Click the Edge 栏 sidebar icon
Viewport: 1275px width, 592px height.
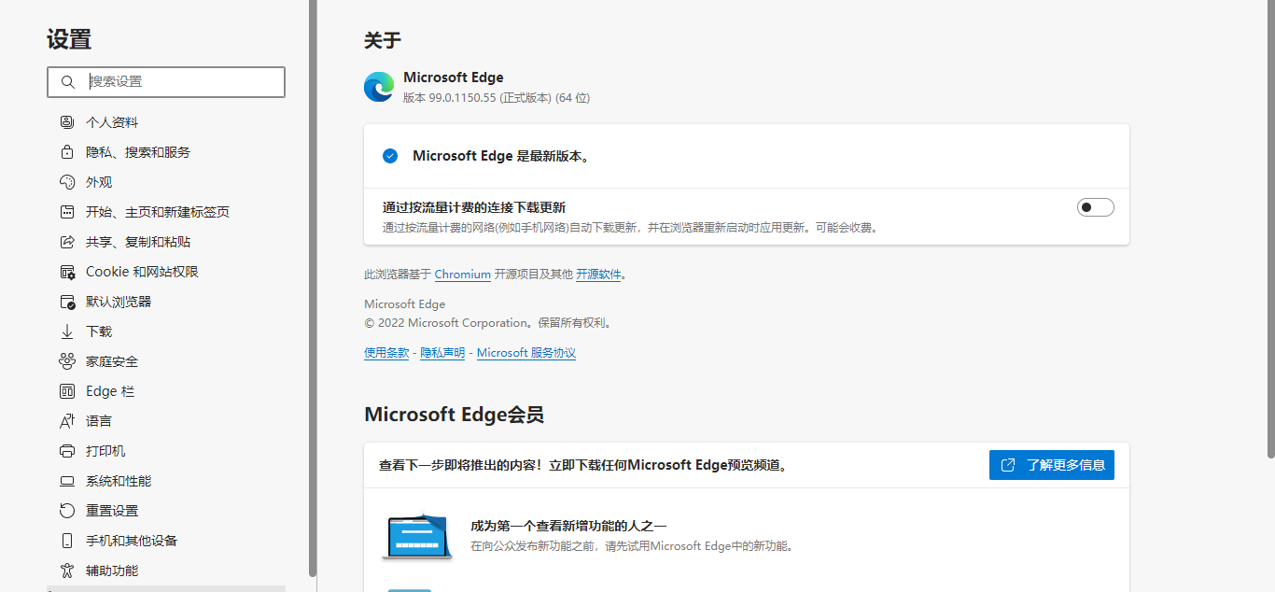(x=67, y=391)
